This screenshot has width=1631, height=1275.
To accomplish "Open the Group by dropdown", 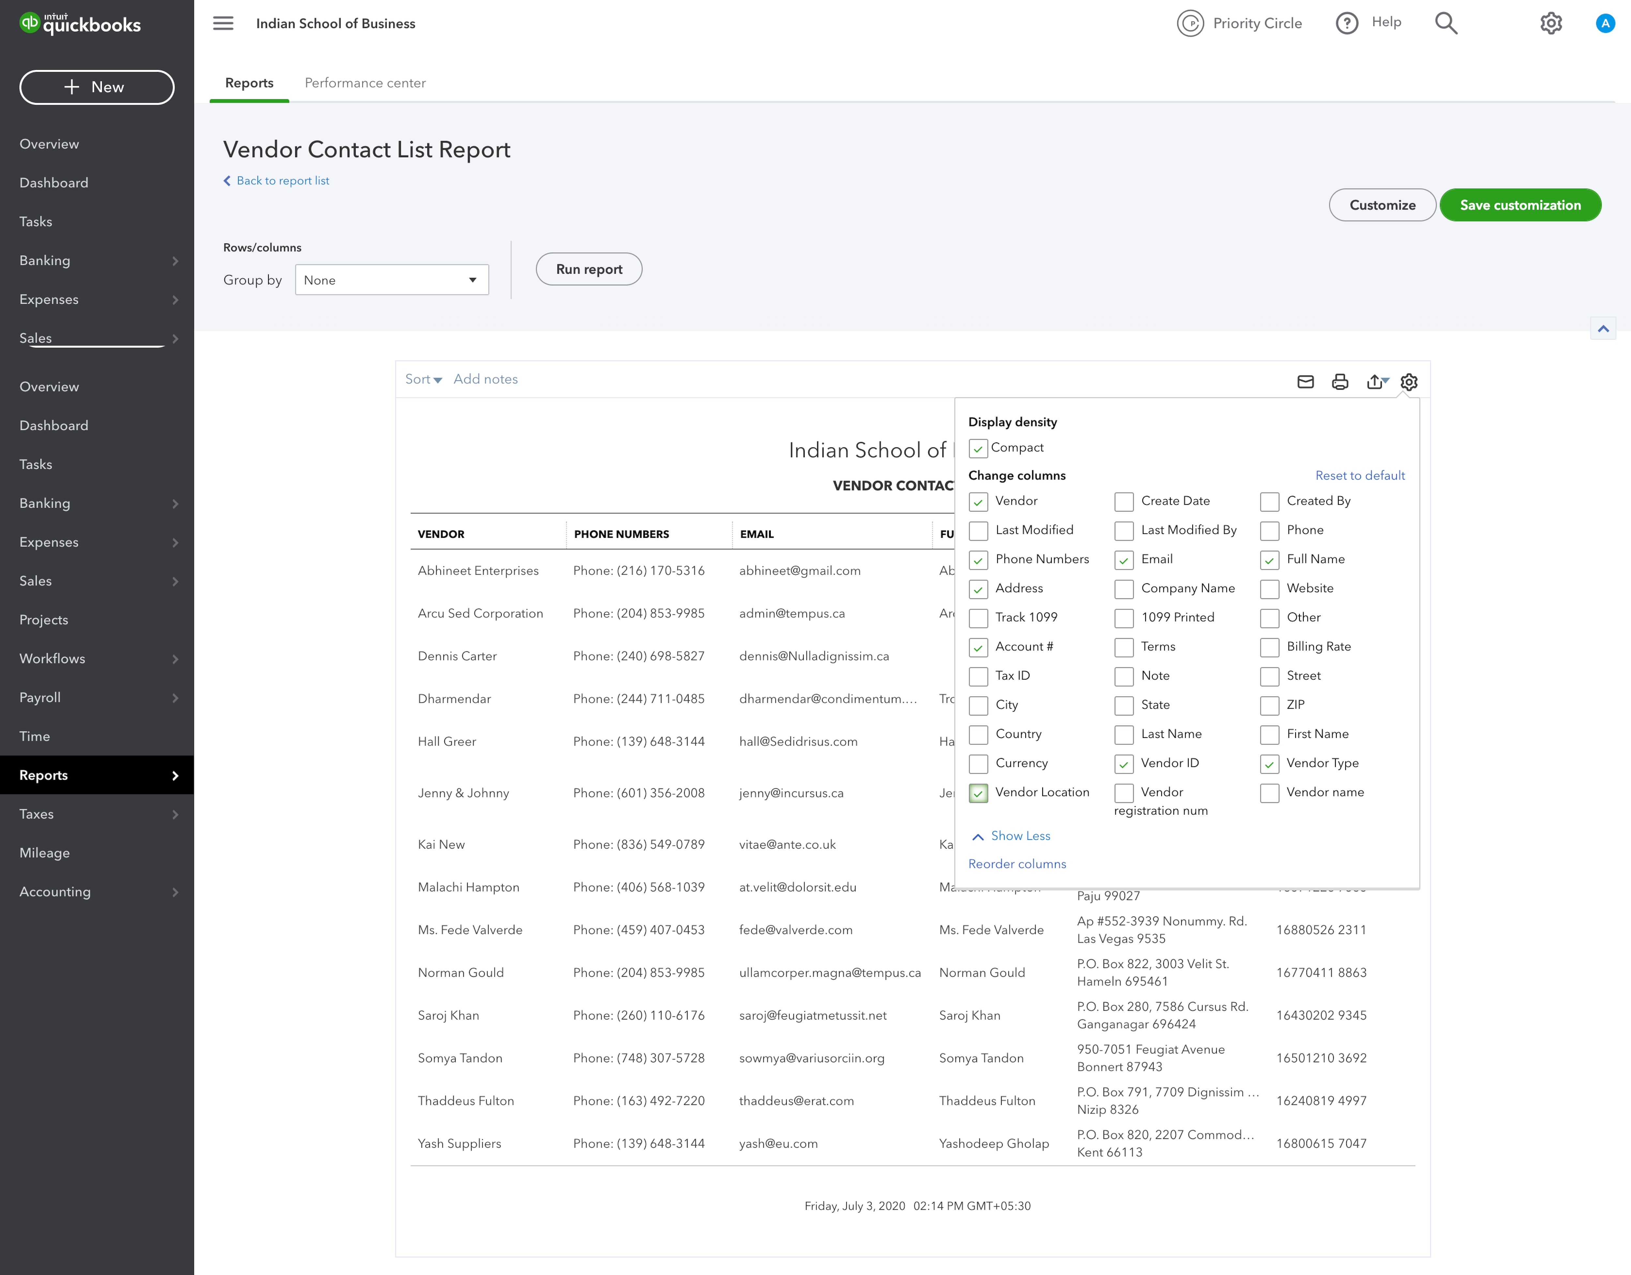I will tap(391, 280).
